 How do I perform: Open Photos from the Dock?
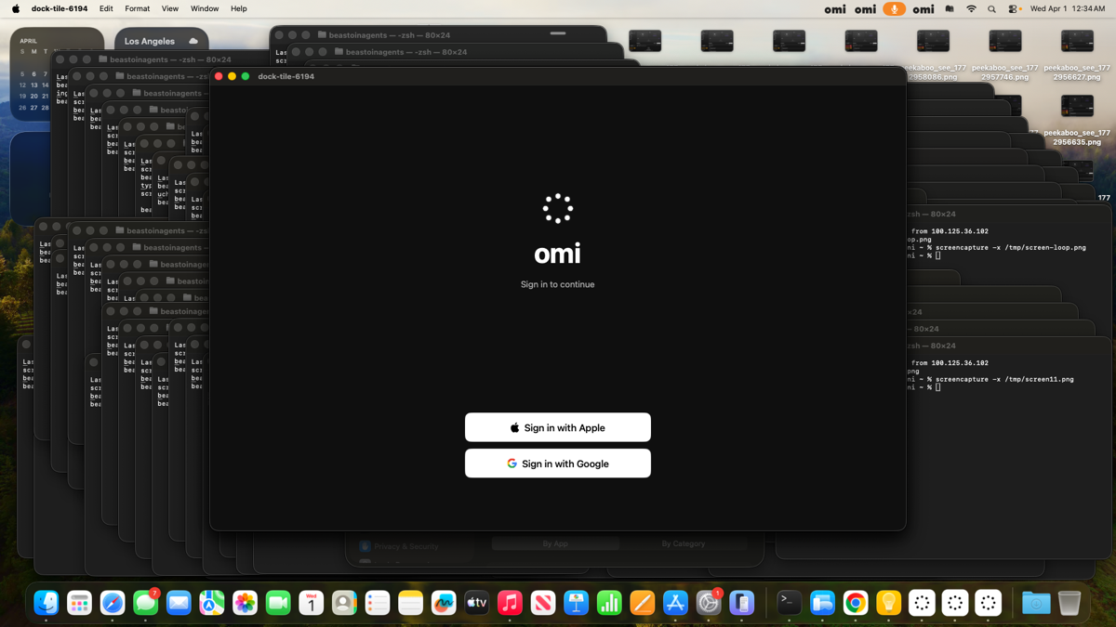coord(245,603)
